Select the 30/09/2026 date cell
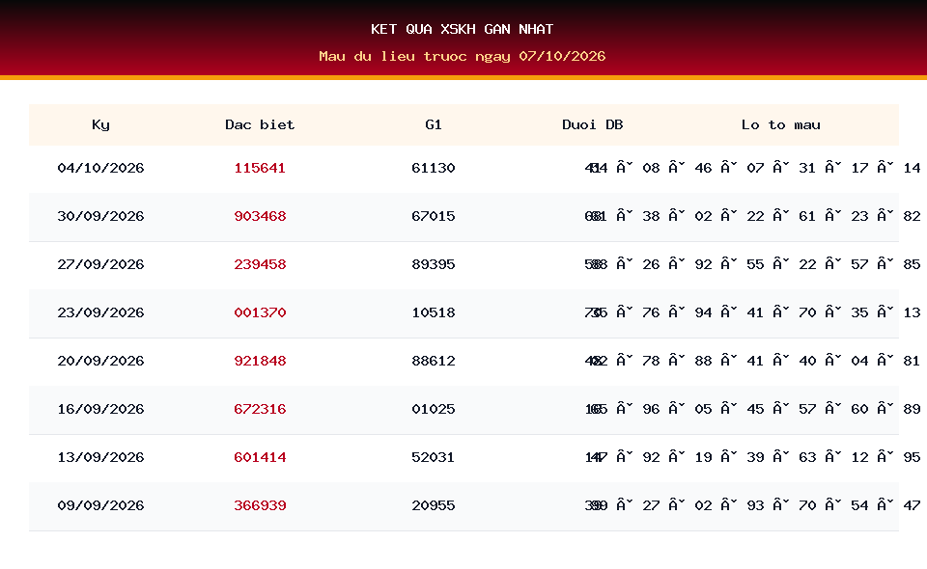Image resolution: width=927 pixels, height=569 pixels. (100, 216)
